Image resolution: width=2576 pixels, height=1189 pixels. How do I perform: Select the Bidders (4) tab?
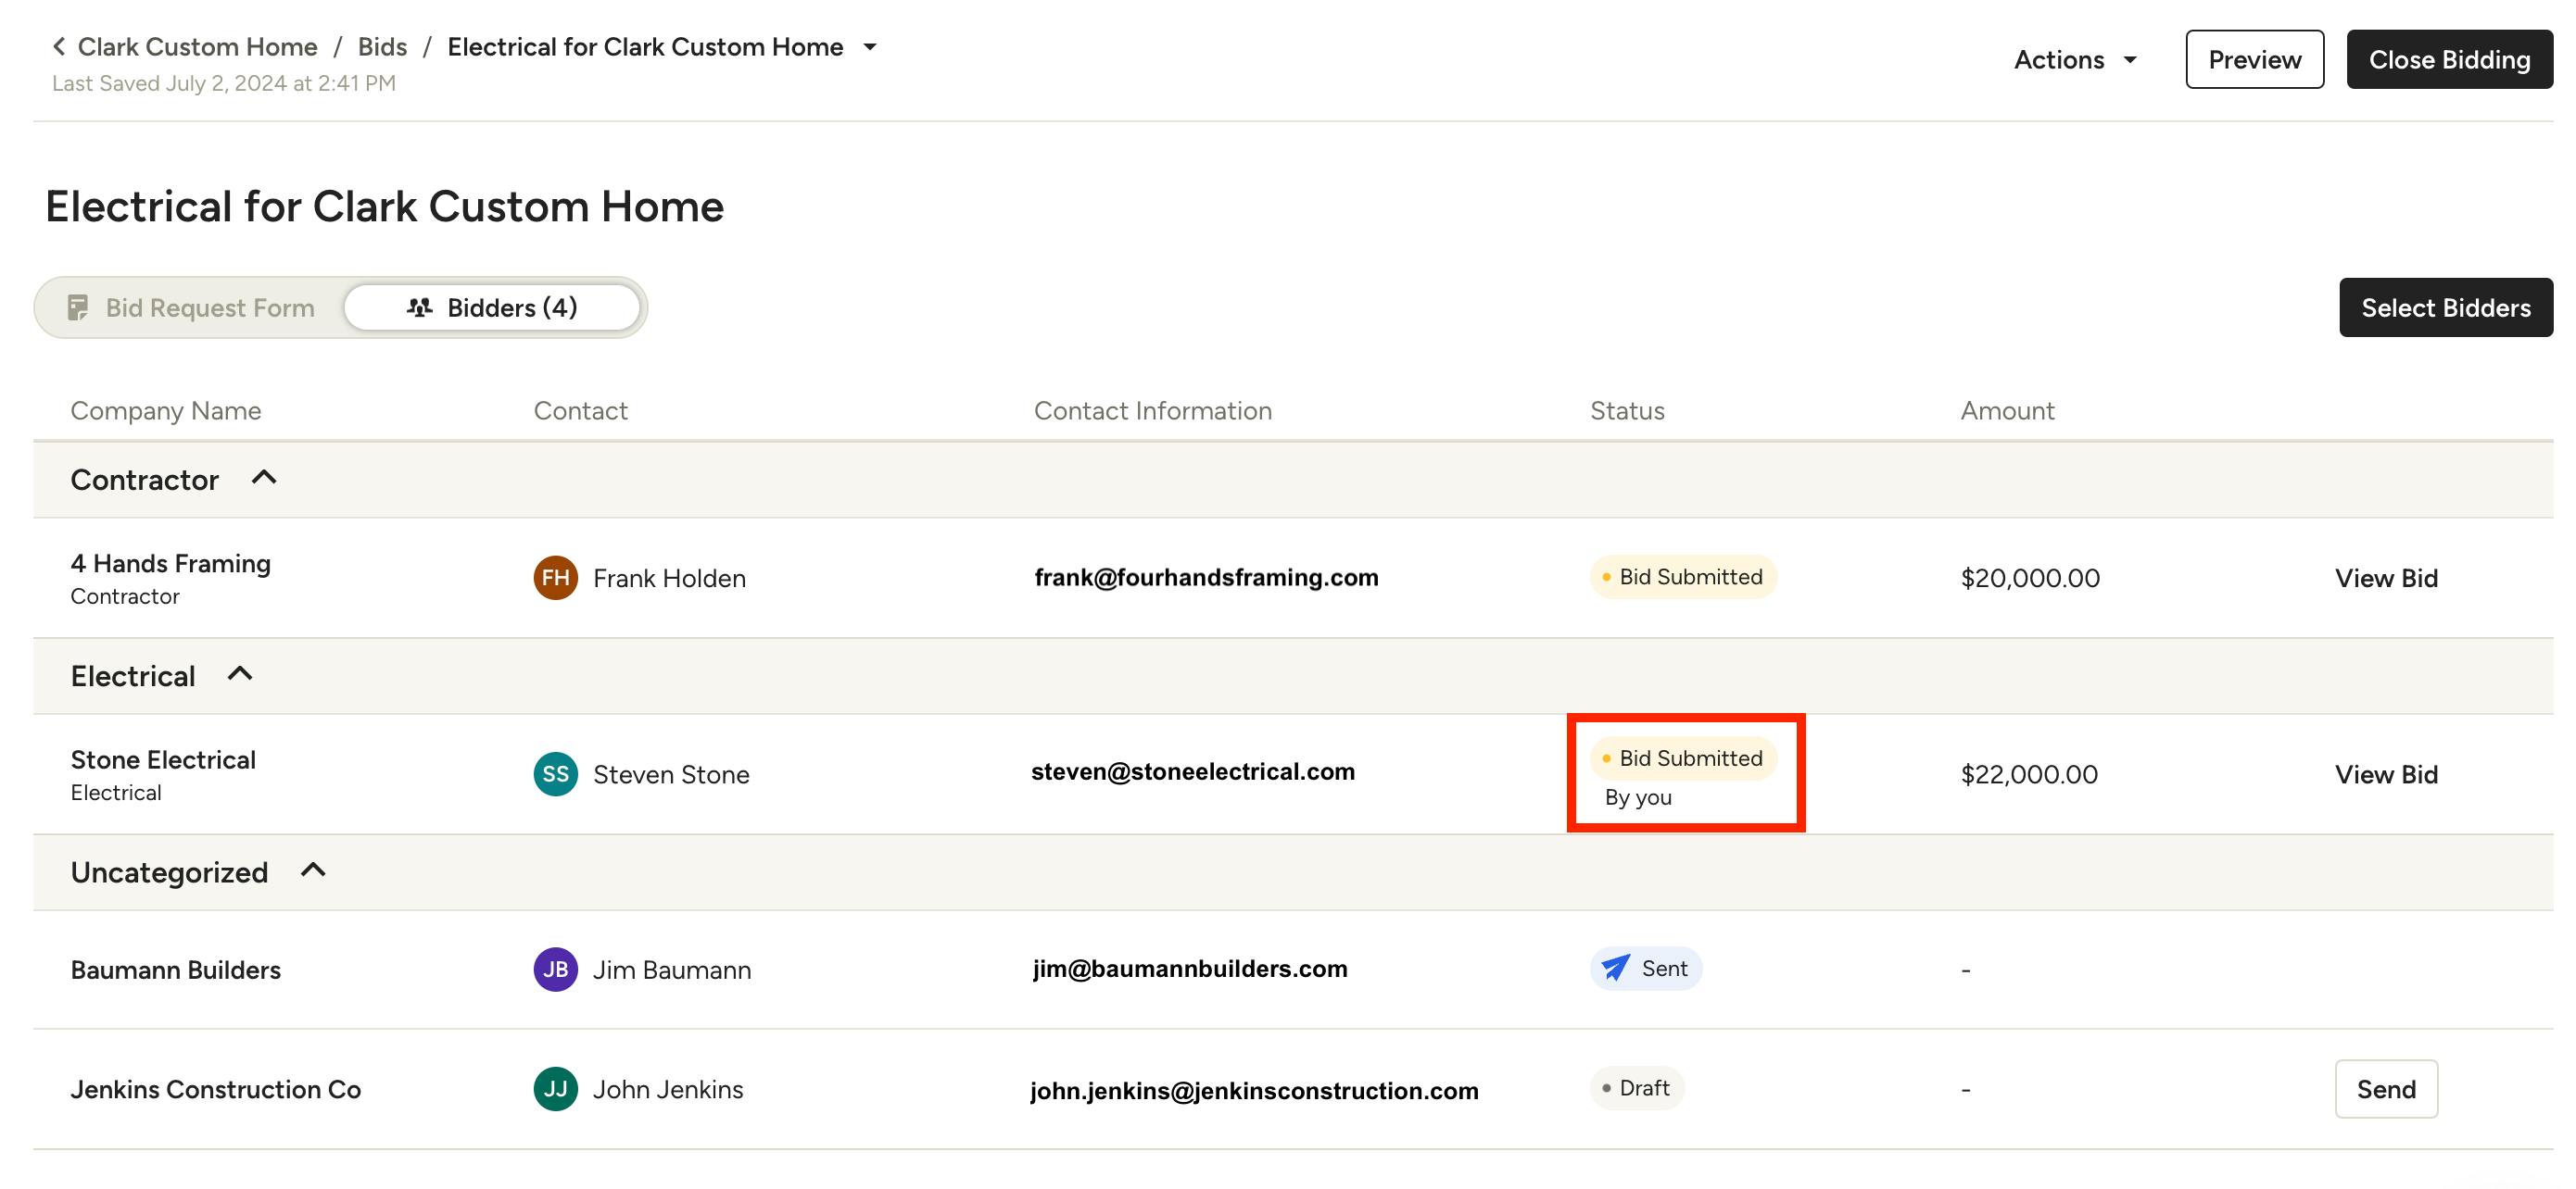pyautogui.click(x=492, y=307)
